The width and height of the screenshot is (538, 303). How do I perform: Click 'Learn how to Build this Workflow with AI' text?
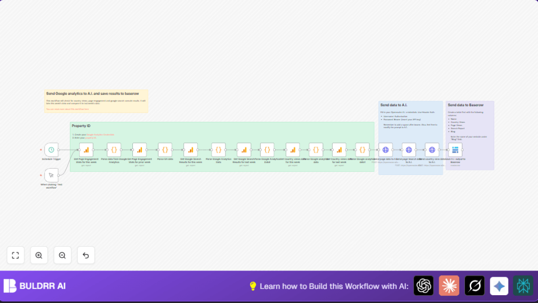pos(334,286)
